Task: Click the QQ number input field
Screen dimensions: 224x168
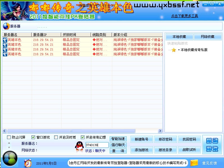Action: [97, 145]
